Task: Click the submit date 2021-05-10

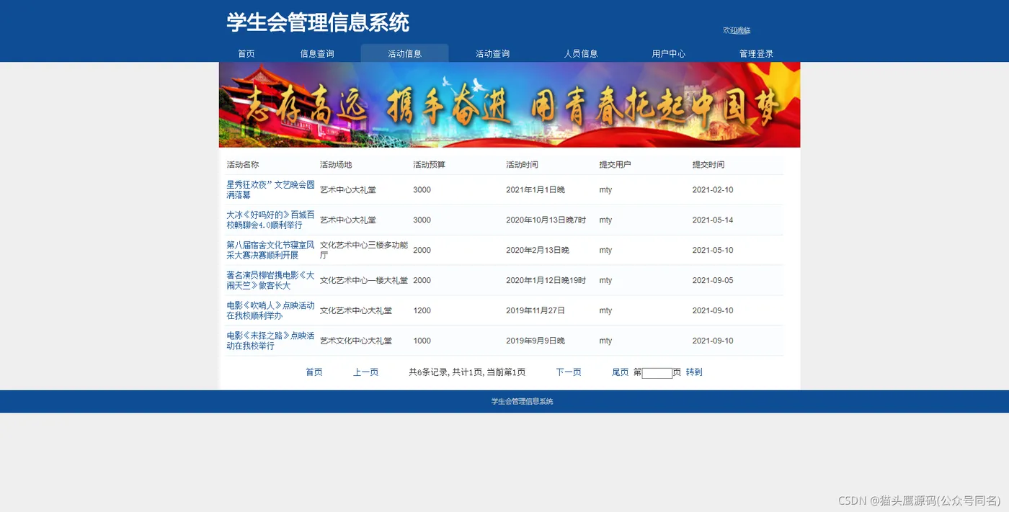Action: 713,251
